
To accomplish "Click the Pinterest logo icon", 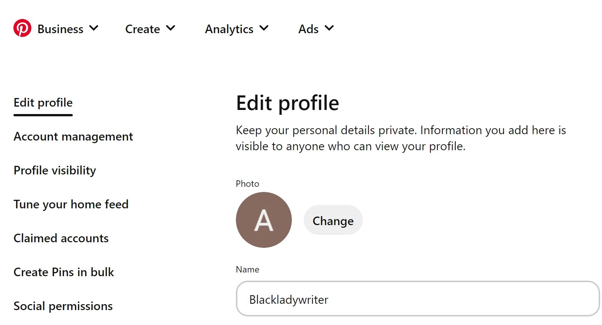I will [x=22, y=28].
